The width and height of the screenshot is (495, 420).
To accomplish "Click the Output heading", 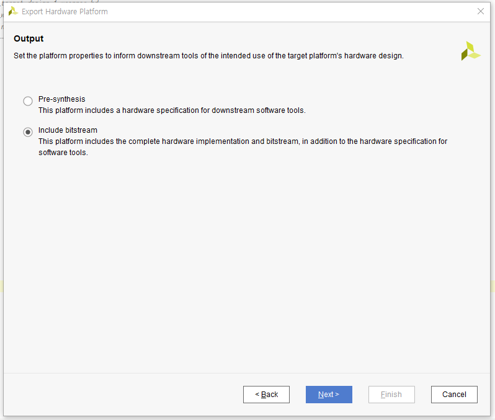I will pyautogui.click(x=29, y=38).
